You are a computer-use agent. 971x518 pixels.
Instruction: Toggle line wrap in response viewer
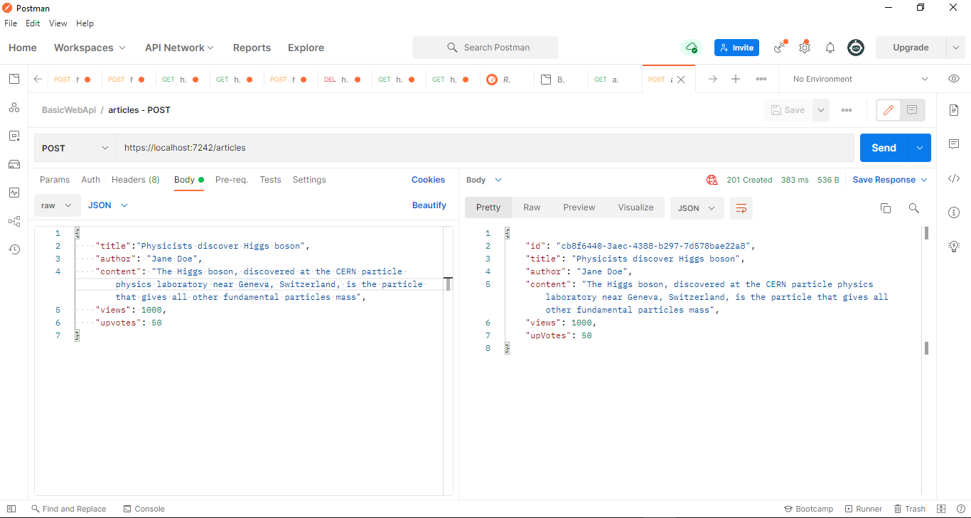pos(741,208)
